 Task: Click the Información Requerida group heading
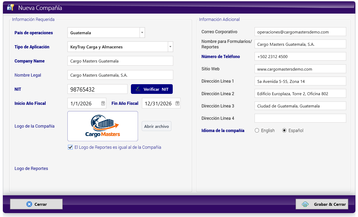[33, 19]
